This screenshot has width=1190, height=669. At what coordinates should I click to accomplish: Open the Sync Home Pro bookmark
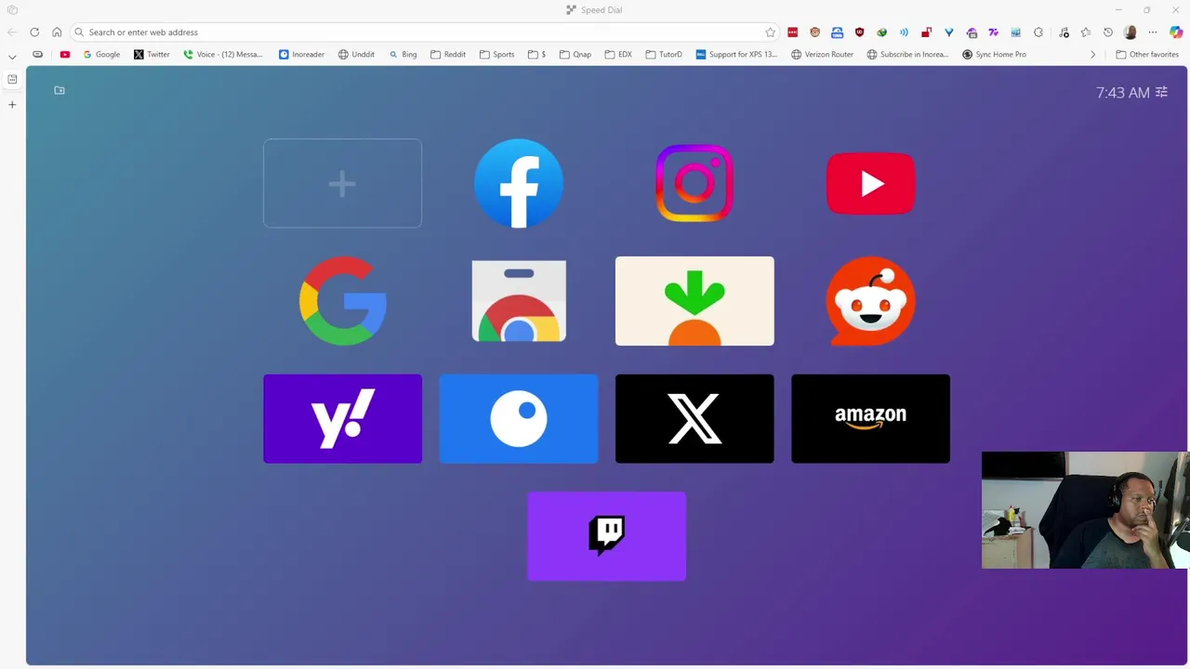pos(994,55)
